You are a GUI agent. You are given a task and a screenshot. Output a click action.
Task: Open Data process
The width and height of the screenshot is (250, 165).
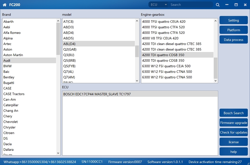point(233,40)
